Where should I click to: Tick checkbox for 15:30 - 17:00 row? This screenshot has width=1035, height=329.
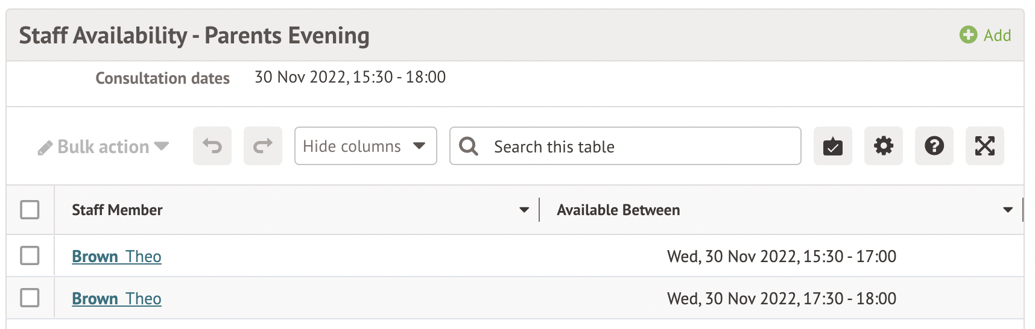pos(30,255)
